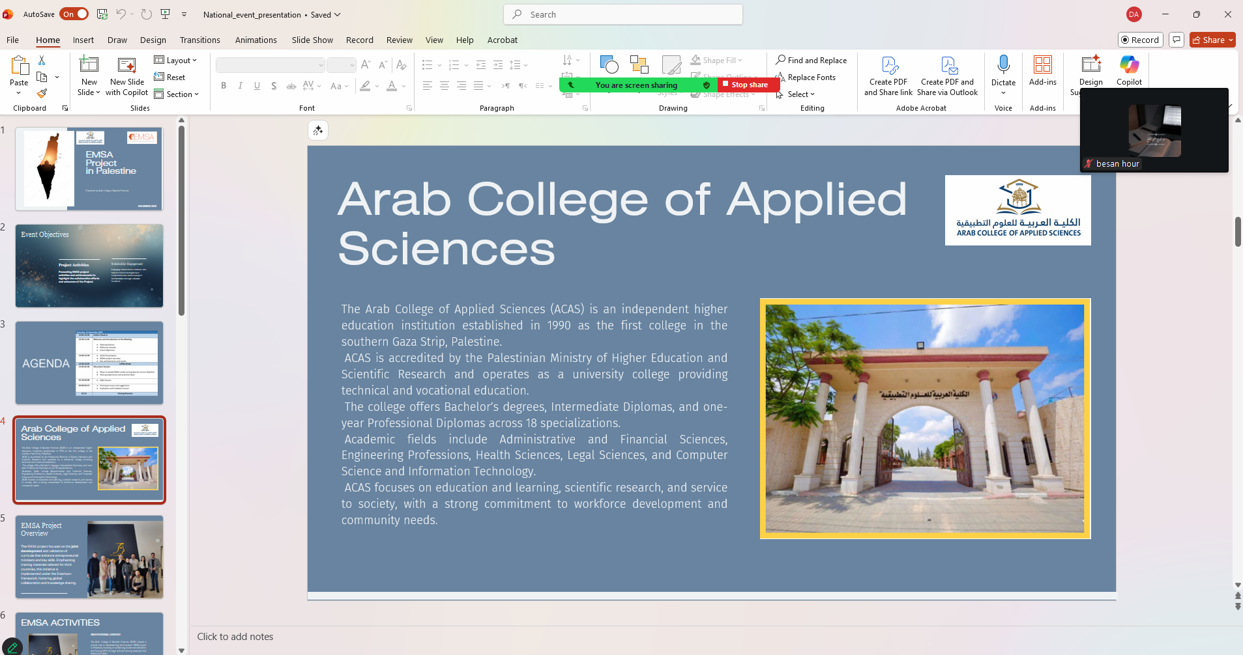The width and height of the screenshot is (1243, 655).
Task: Toggle Italic formatting
Action: click(241, 86)
